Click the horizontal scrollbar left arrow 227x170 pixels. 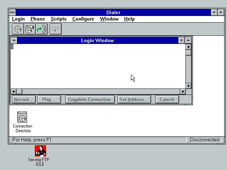(x=13, y=91)
